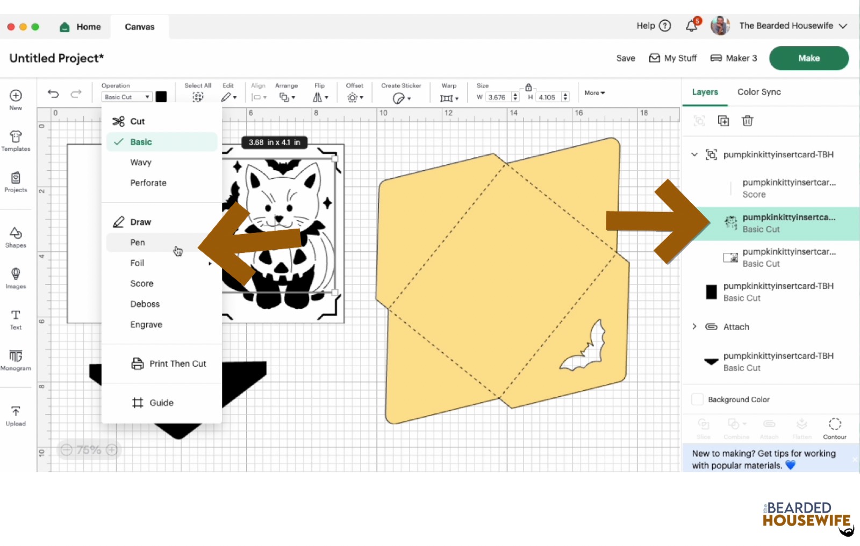The width and height of the screenshot is (860, 546).
Task: Choose Pen from the Draw operations
Action: [x=138, y=243]
